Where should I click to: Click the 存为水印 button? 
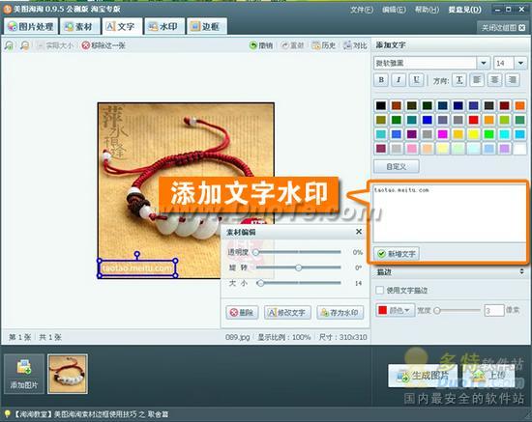340,312
